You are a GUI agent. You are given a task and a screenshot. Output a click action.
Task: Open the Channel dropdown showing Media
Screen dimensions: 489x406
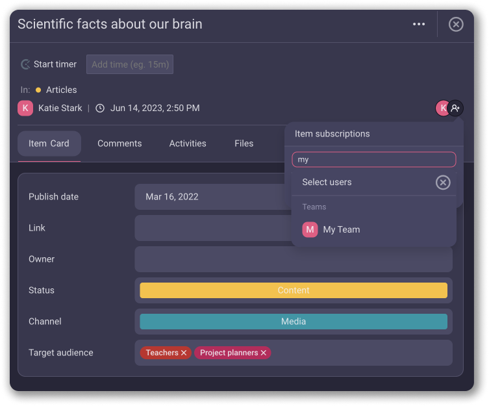coord(294,322)
